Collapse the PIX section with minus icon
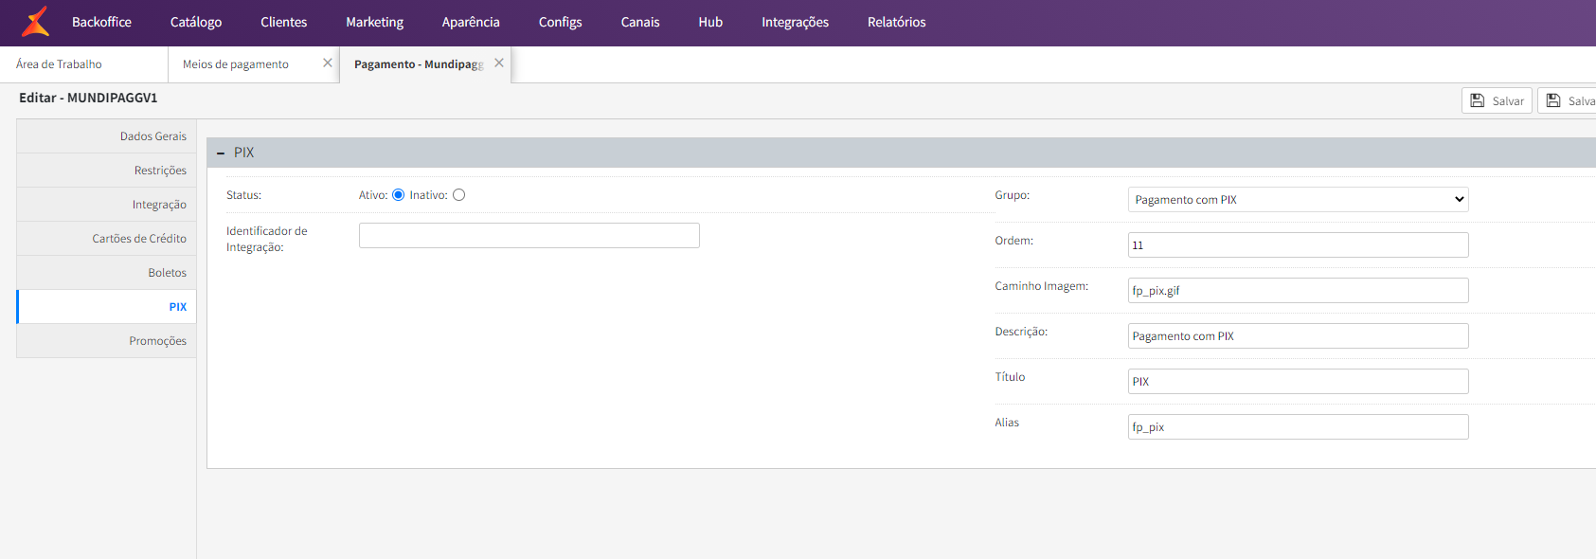Screen dimensions: 1596x559 point(221,153)
